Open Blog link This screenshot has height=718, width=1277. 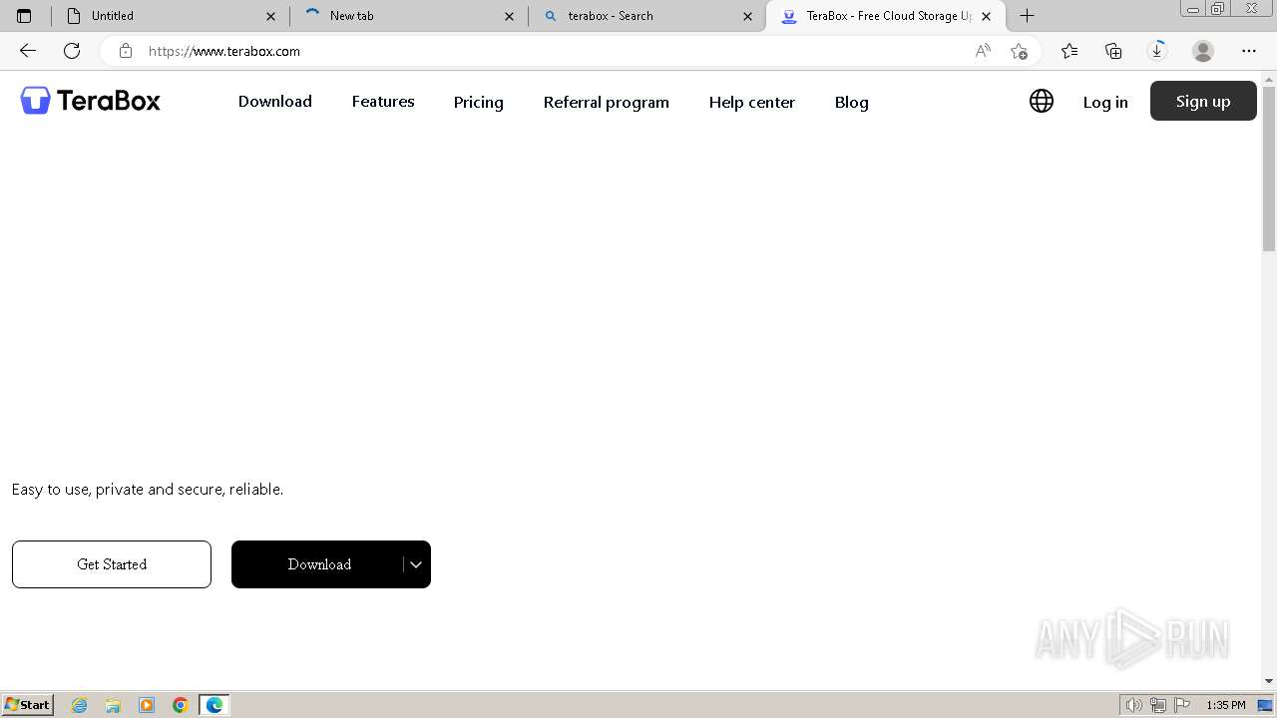point(852,102)
